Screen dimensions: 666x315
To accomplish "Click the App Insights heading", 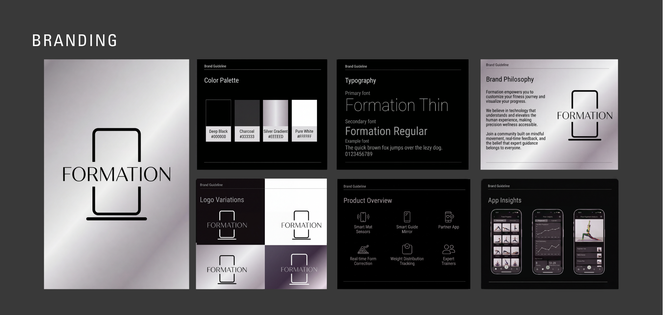I will coord(505,200).
